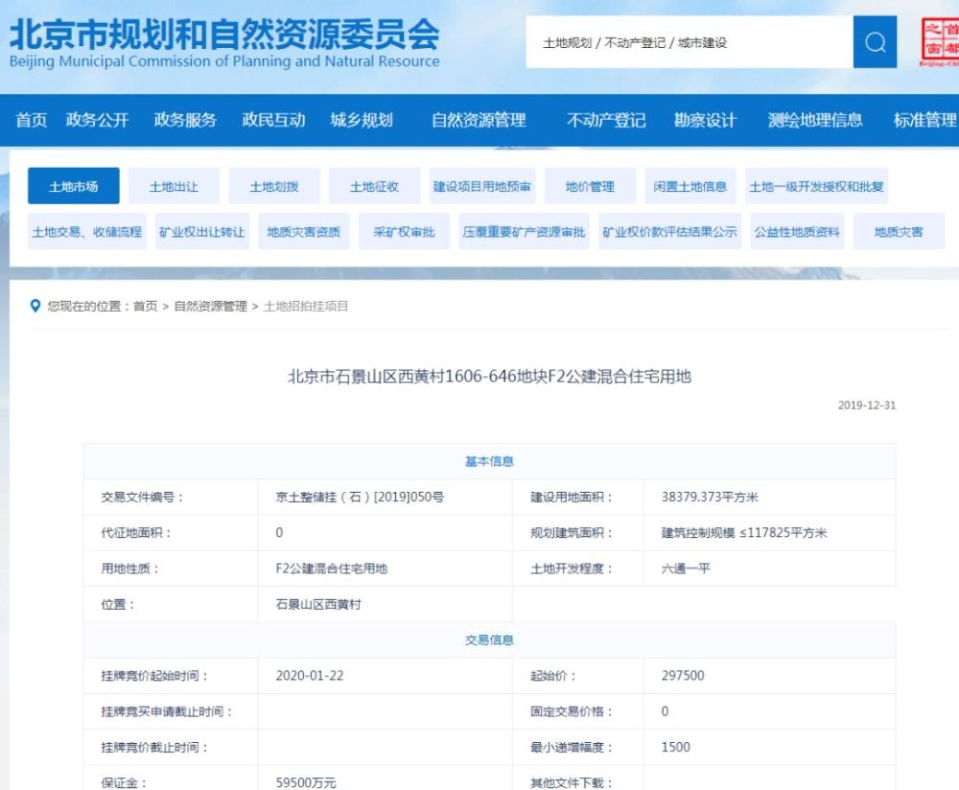Screen dimensions: 959x790
Task: Open 压覆重要矿产资源审批 button
Action: pos(525,231)
